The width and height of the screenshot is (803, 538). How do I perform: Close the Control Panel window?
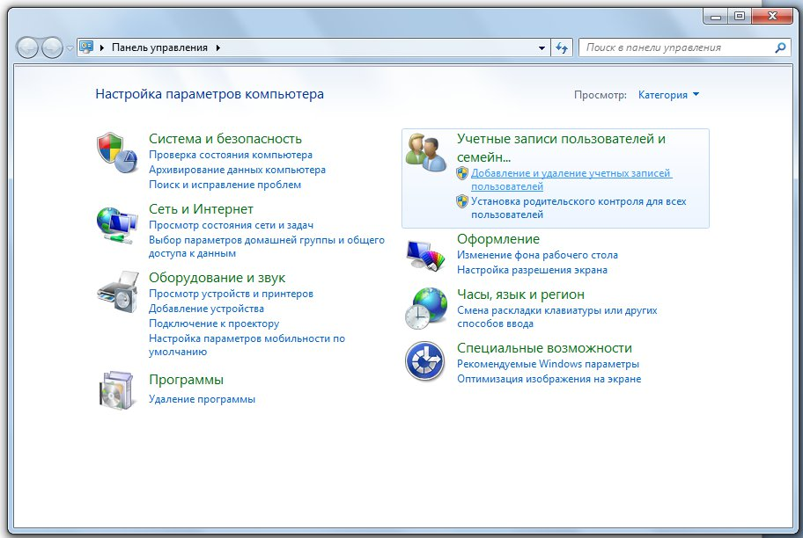(x=773, y=17)
